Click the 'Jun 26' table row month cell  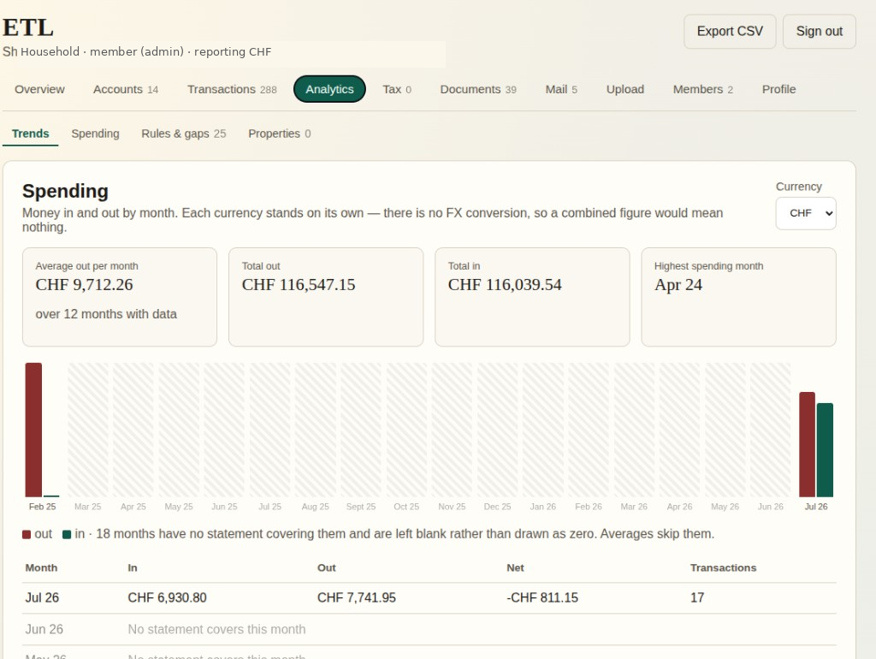click(x=44, y=629)
